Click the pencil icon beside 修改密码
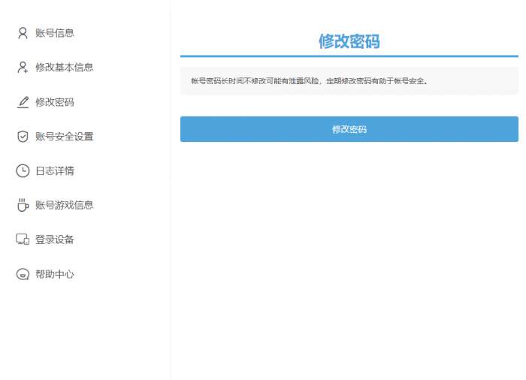526x380 pixels. (x=23, y=102)
